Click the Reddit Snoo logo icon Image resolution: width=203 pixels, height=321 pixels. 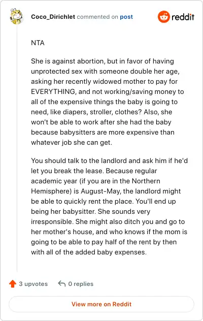point(164,17)
